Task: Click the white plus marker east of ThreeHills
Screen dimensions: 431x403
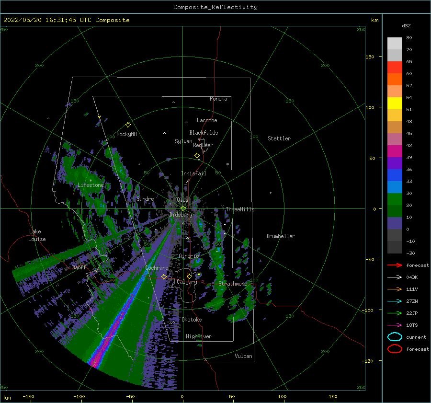Action: click(271, 193)
